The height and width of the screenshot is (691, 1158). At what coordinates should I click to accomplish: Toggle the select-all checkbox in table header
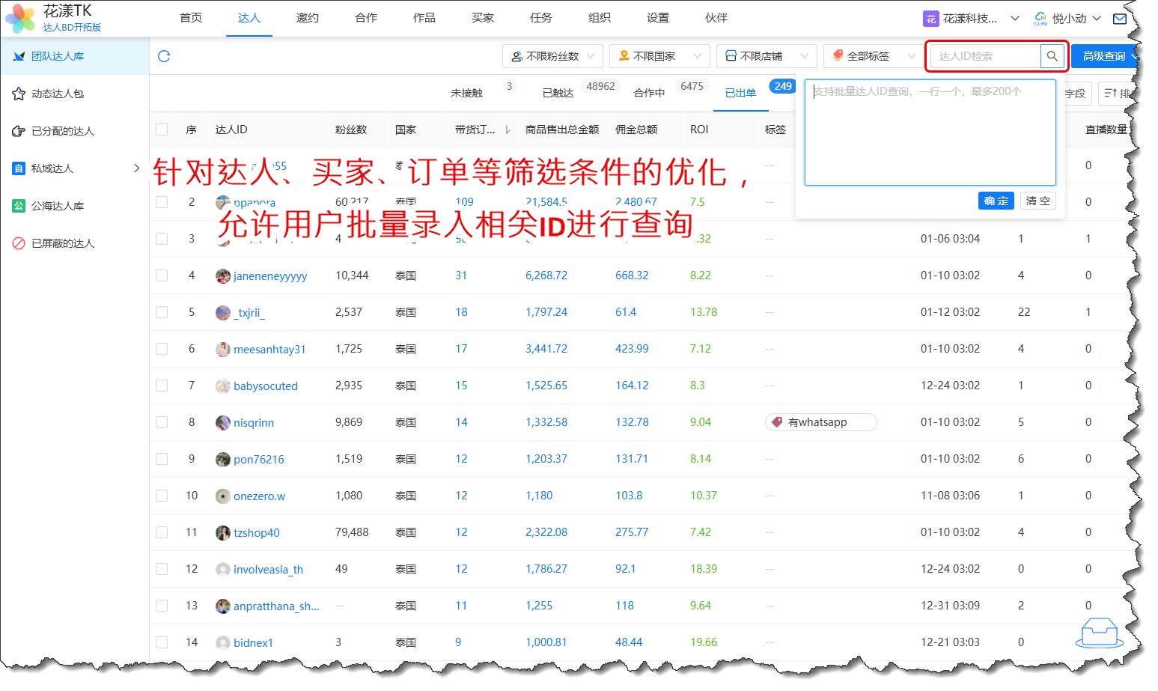162,130
